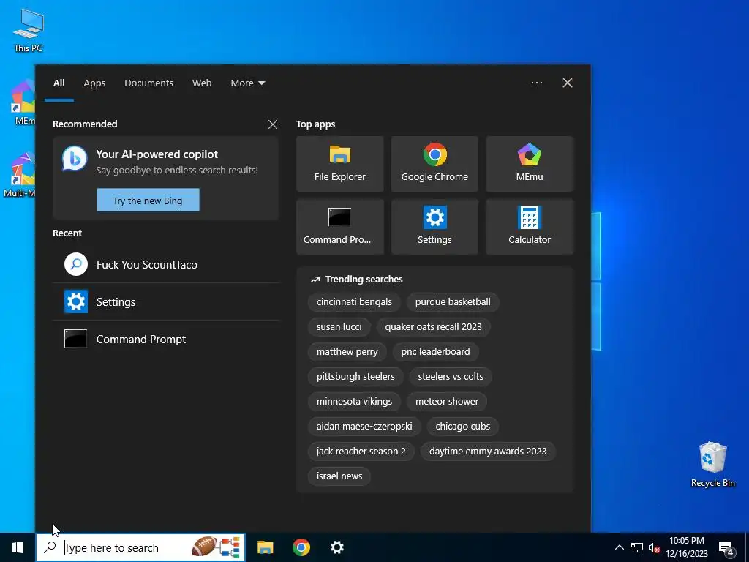Screen dimensions: 749x562
Task: Search trending cincinnati bengals
Action: [x=354, y=302]
